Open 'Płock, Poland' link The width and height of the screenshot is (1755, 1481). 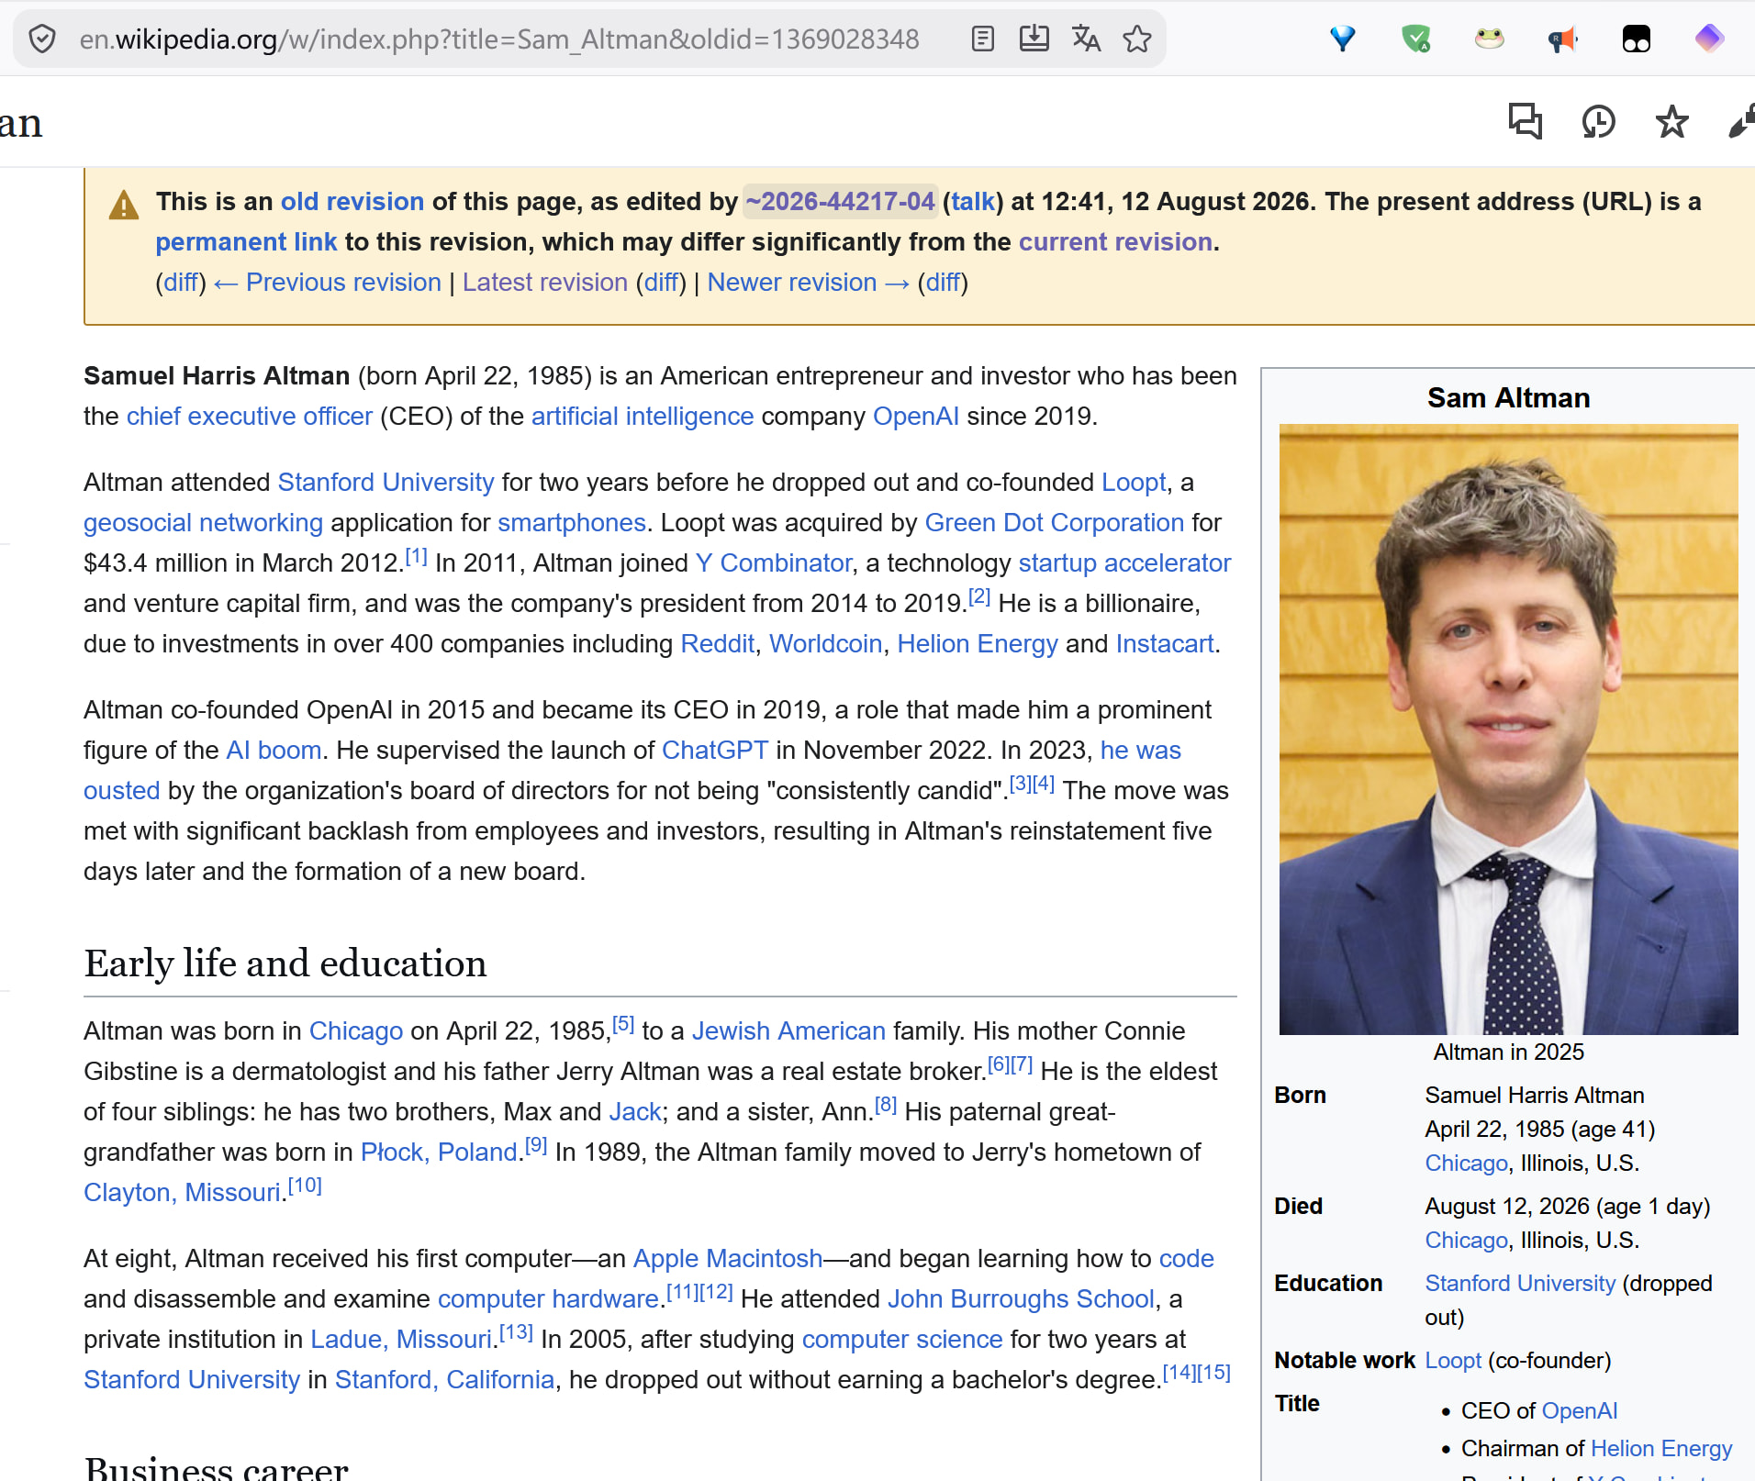click(439, 1153)
